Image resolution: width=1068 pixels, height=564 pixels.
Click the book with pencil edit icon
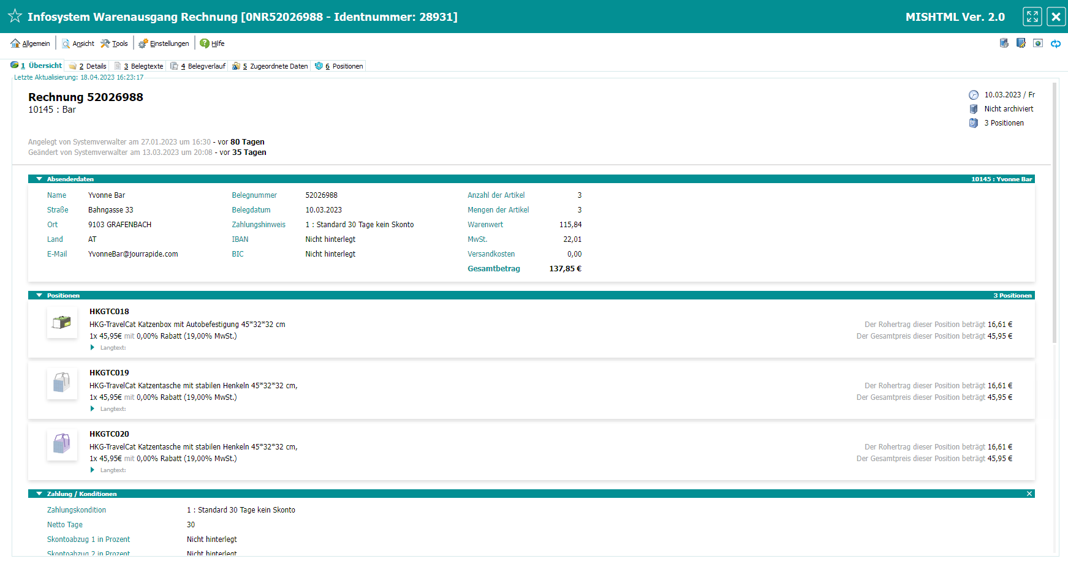coord(1021,43)
